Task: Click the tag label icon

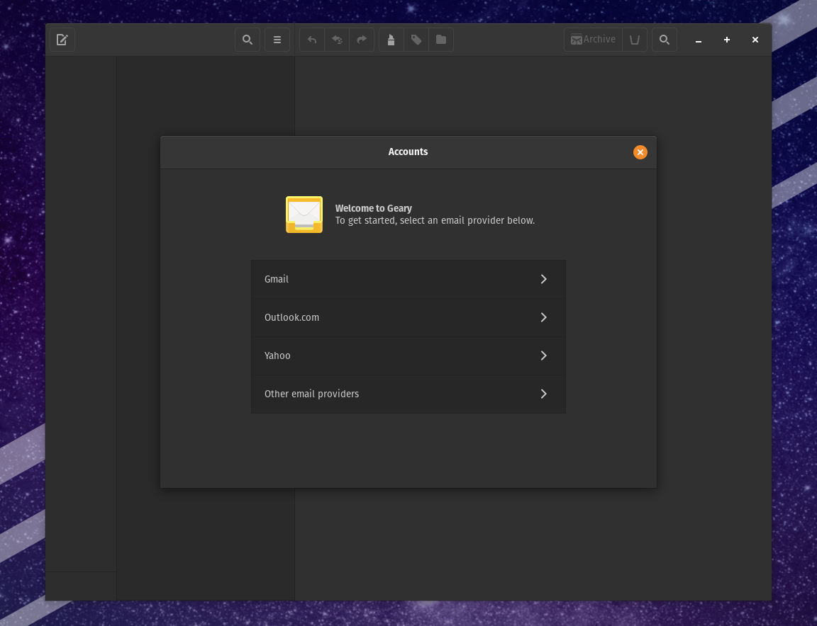Action: [x=416, y=40]
